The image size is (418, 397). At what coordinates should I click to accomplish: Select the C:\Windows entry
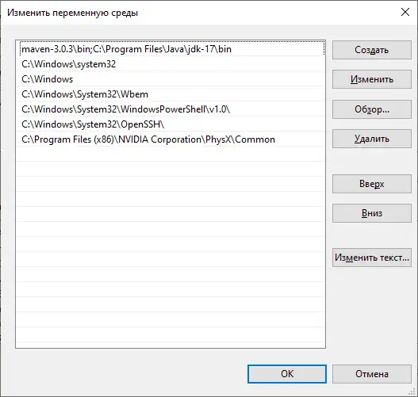coord(171,79)
